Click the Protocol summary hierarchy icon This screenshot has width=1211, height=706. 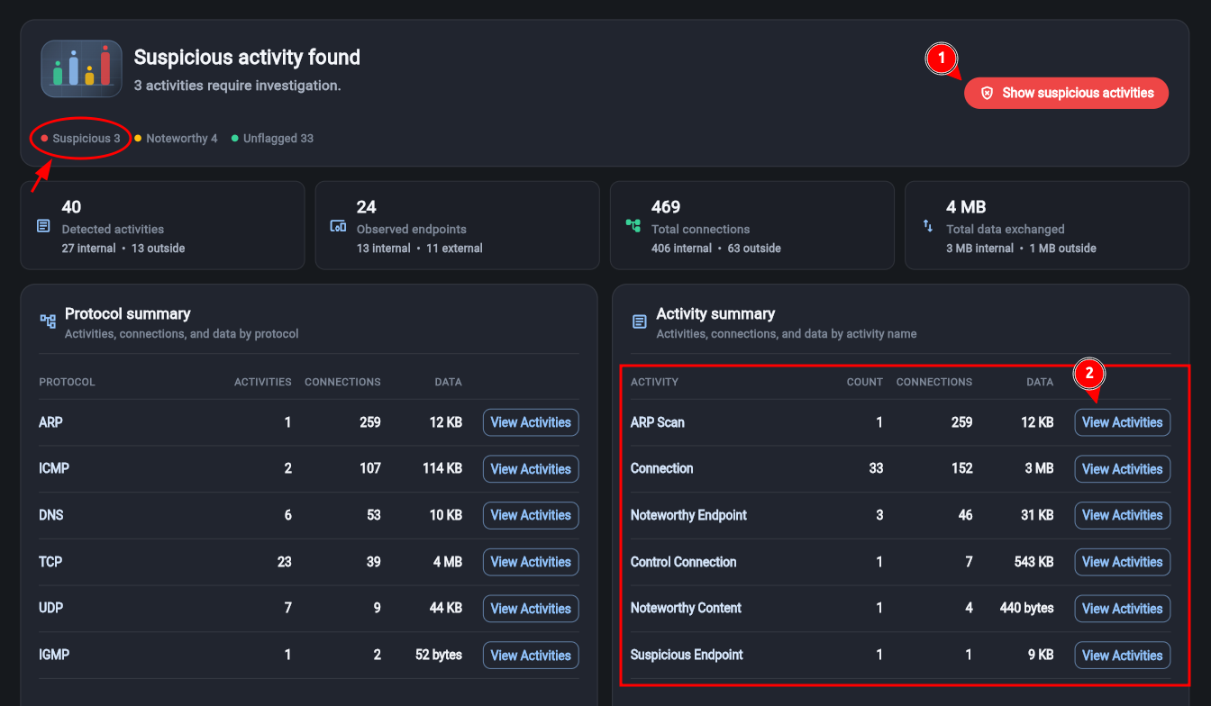(x=48, y=321)
